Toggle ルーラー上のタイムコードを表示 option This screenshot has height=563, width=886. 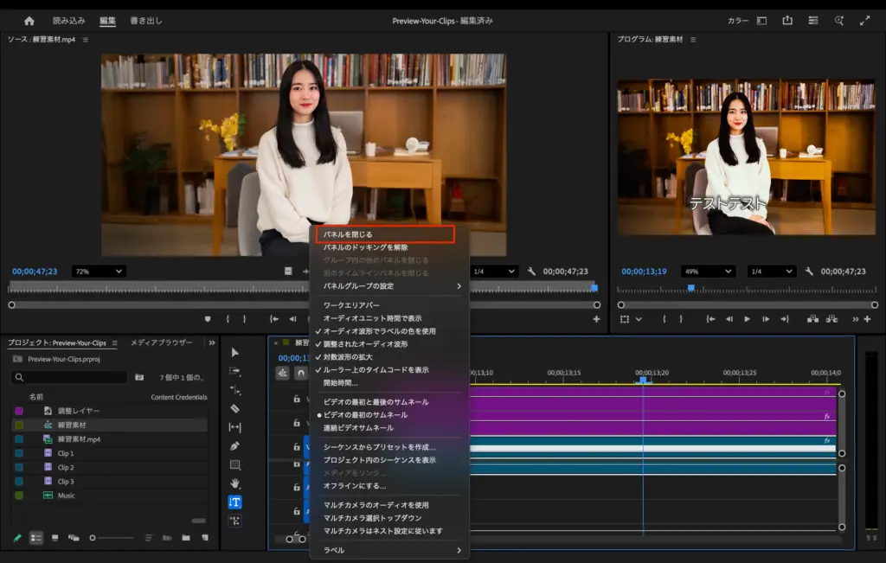[376, 369]
